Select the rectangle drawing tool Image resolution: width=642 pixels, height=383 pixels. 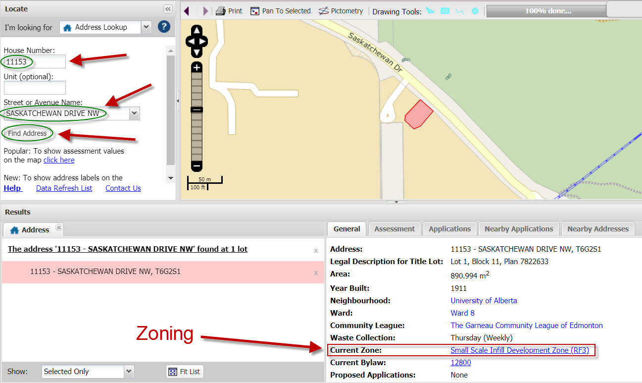(445, 11)
